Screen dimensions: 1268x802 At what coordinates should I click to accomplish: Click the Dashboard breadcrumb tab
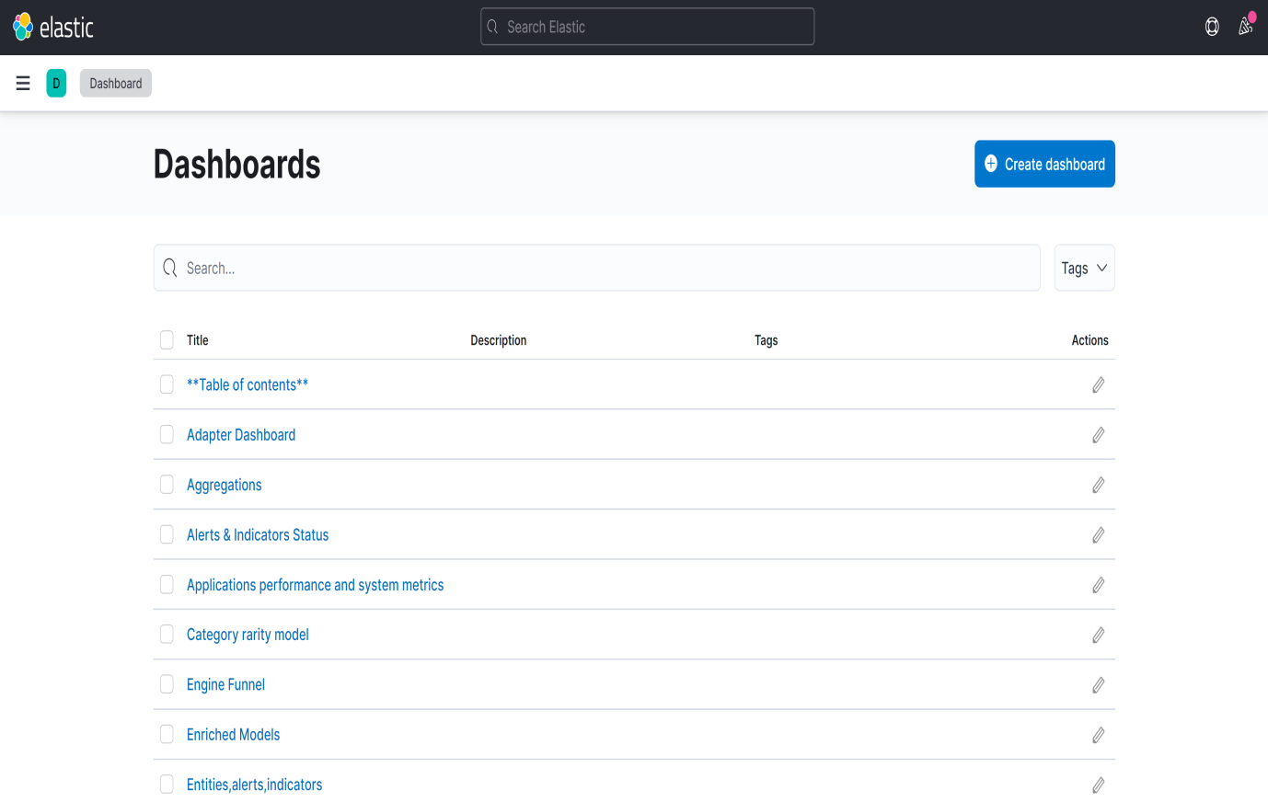click(115, 83)
